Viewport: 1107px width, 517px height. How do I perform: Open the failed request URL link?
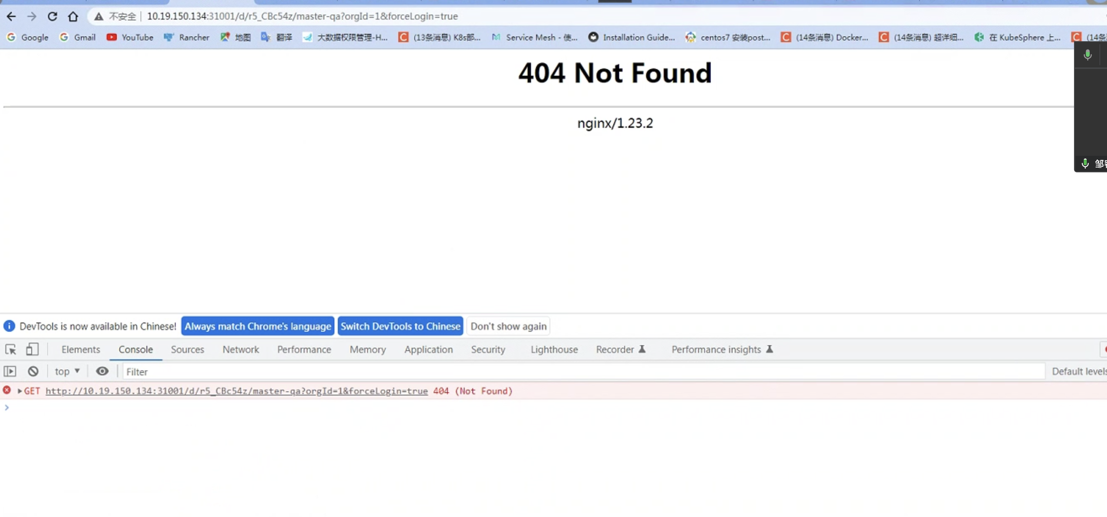(x=236, y=391)
